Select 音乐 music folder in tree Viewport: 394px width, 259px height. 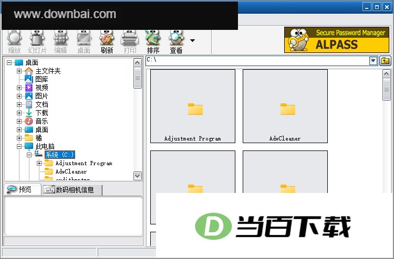42,121
